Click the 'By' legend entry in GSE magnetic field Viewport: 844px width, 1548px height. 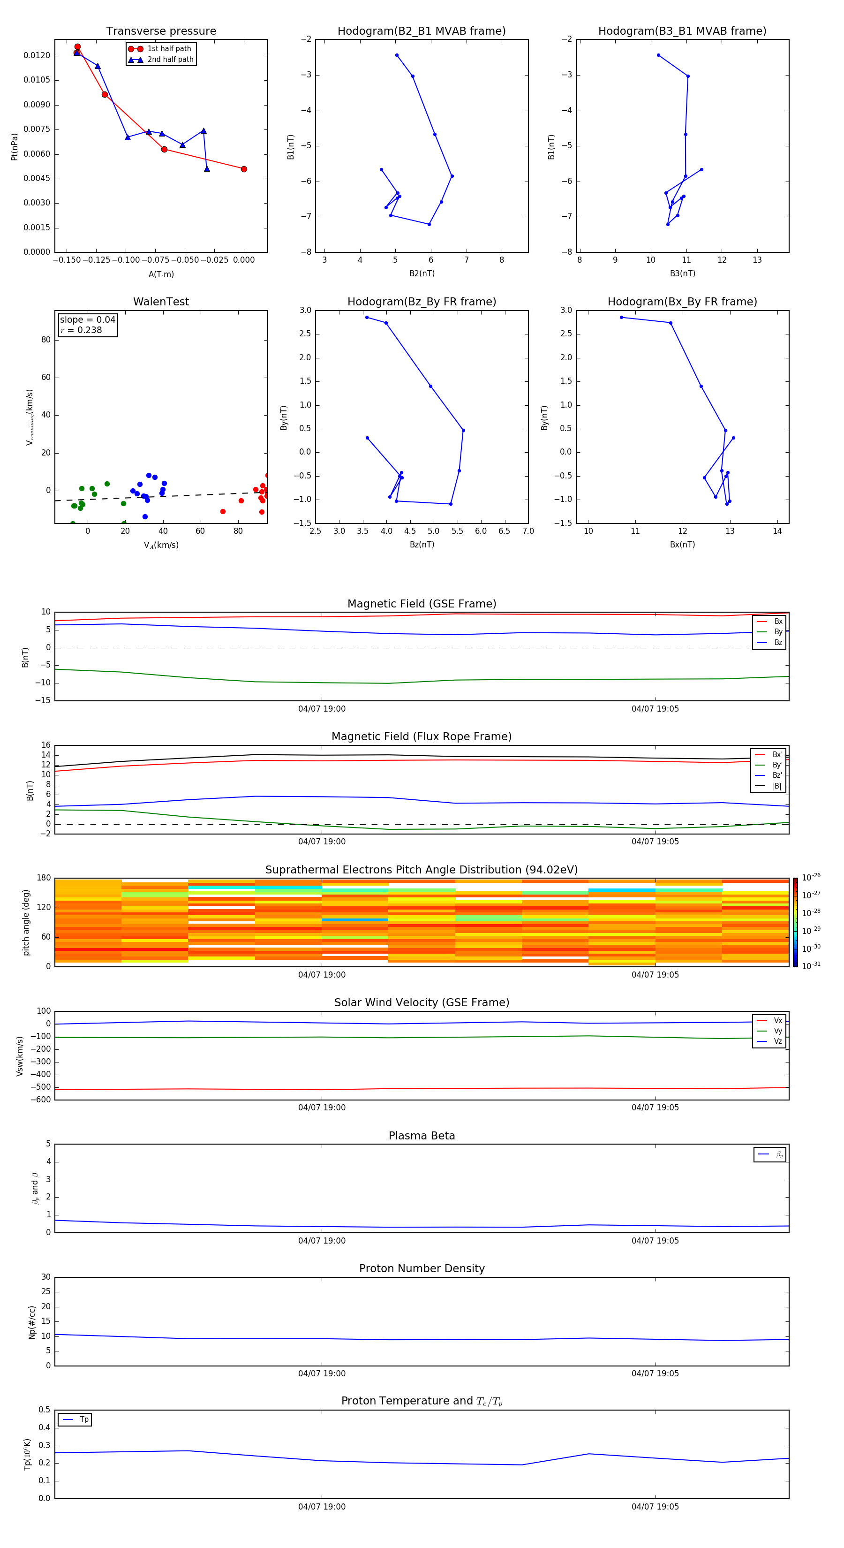(769, 631)
